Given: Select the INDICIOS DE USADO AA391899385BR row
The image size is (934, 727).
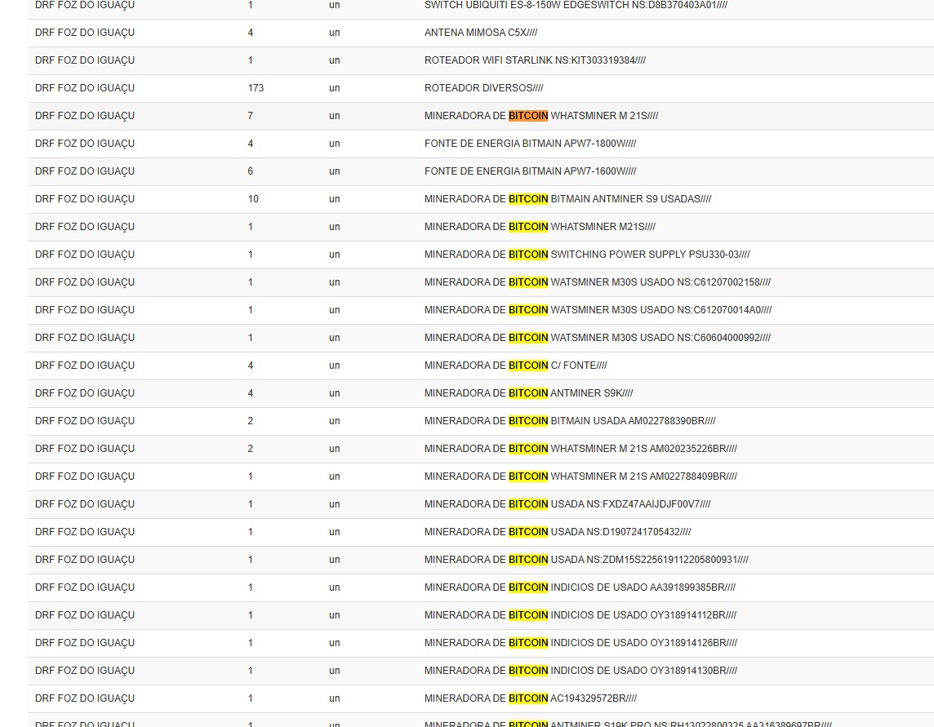Looking at the screenshot, I should 578,587.
